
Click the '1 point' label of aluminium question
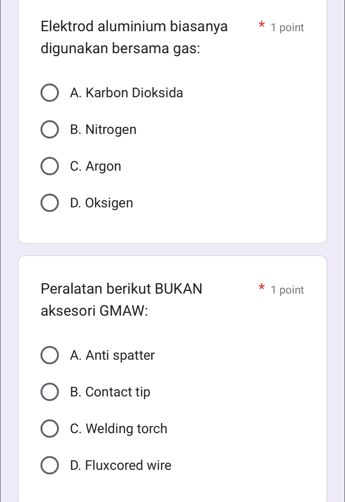click(x=287, y=28)
